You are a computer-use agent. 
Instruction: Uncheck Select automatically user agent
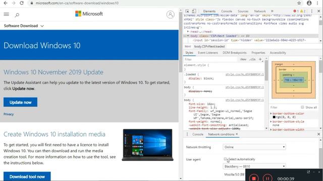[225, 159]
